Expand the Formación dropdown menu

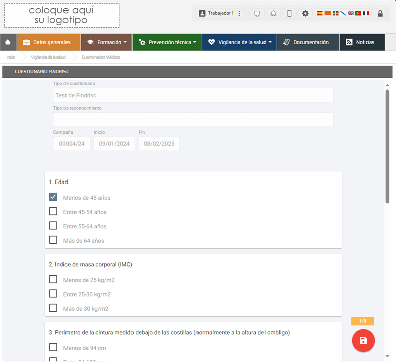point(106,42)
